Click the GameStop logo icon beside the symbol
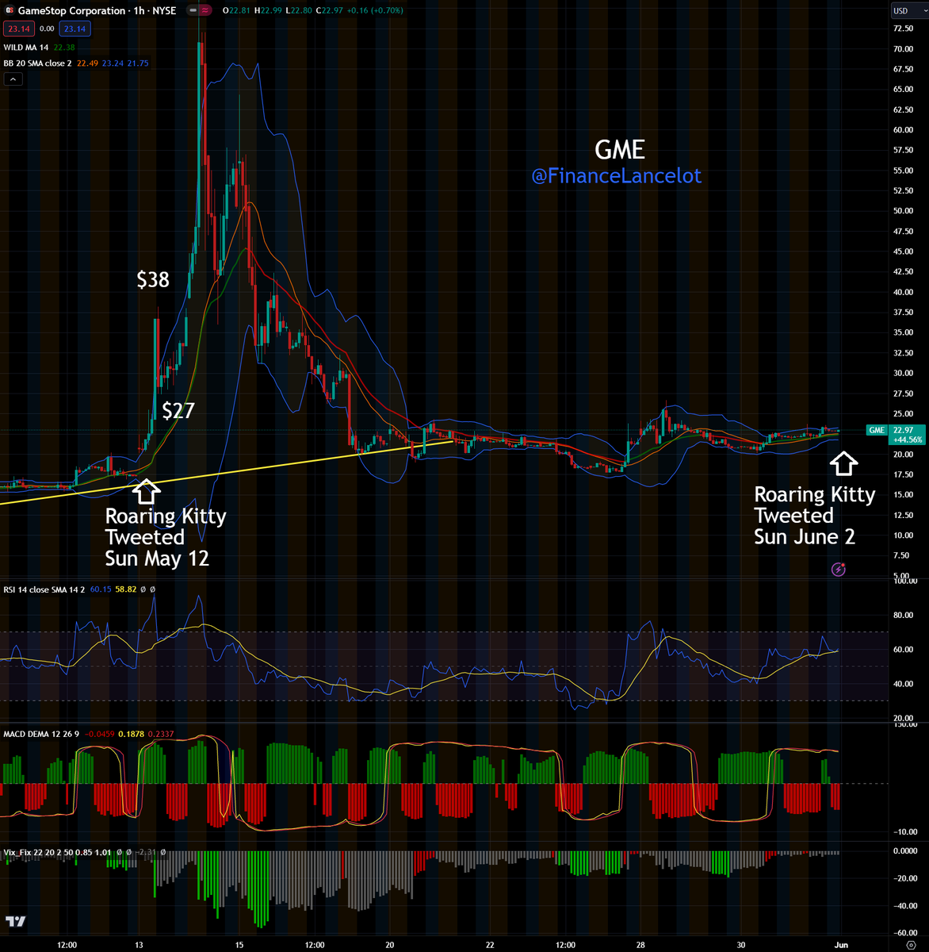Viewport: 929px width, 952px height. 9,10
